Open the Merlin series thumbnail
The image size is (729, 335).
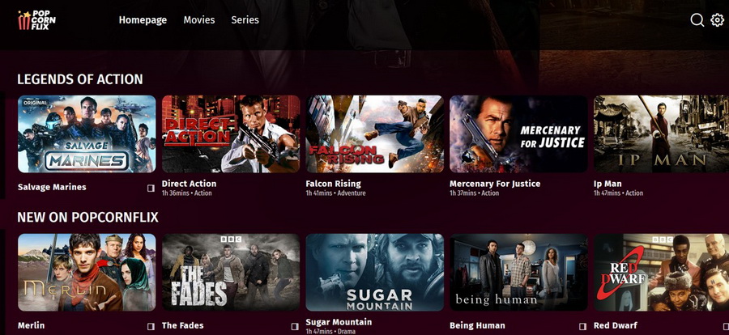(x=87, y=272)
